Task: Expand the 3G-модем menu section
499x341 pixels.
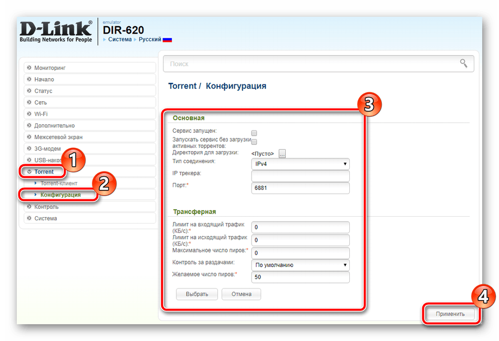Action: [x=90, y=148]
